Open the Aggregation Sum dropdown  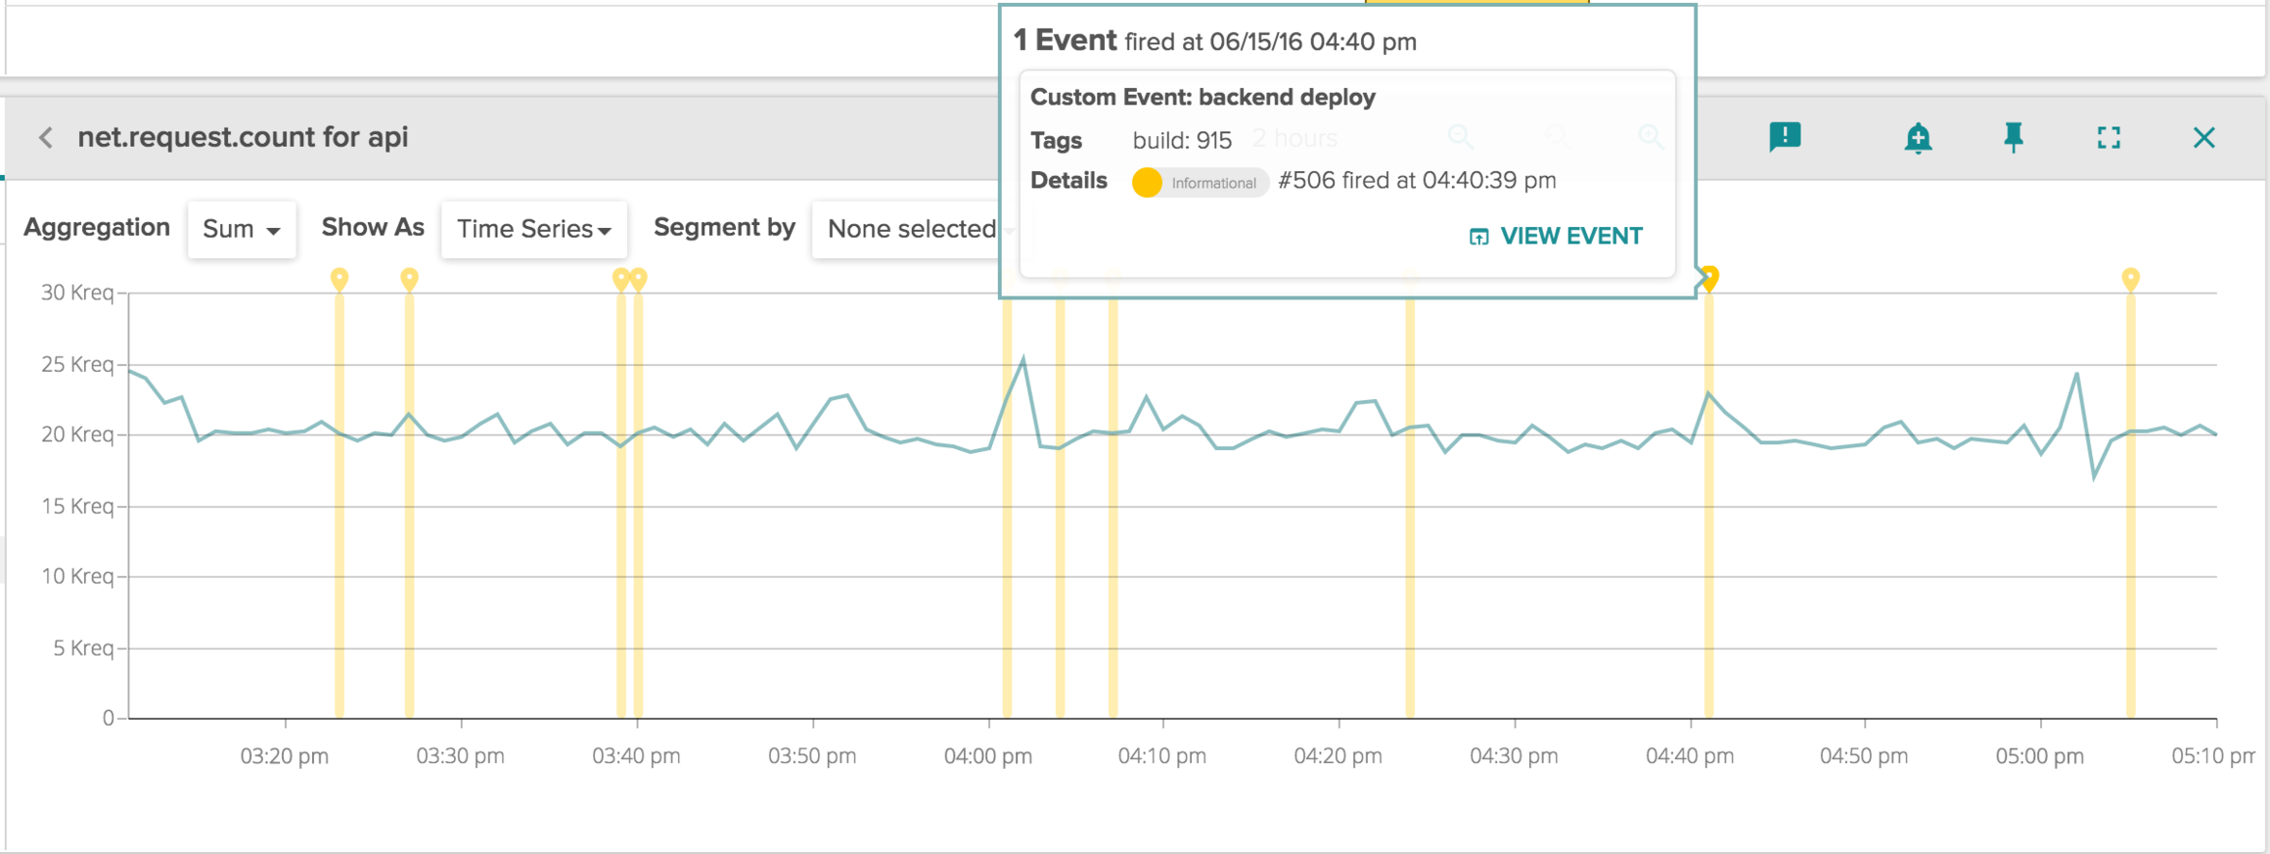click(x=242, y=229)
